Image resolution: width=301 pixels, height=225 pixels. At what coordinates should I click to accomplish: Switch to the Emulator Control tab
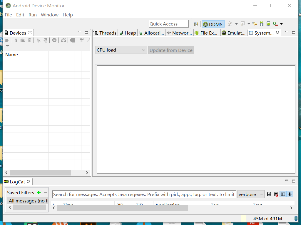click(x=234, y=33)
